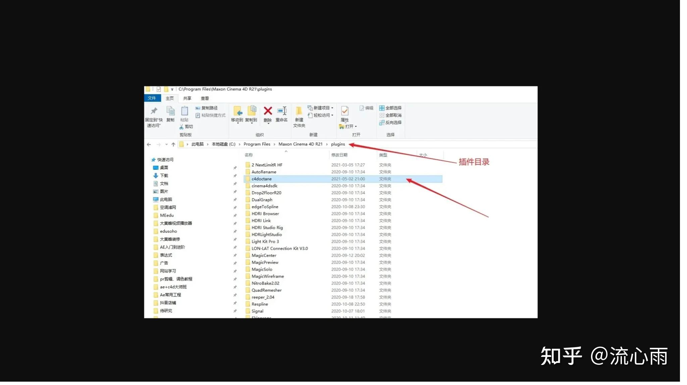Screen dimensions: 687x385
Task: Click the red Delete (删除) icon
Action: pos(267,111)
